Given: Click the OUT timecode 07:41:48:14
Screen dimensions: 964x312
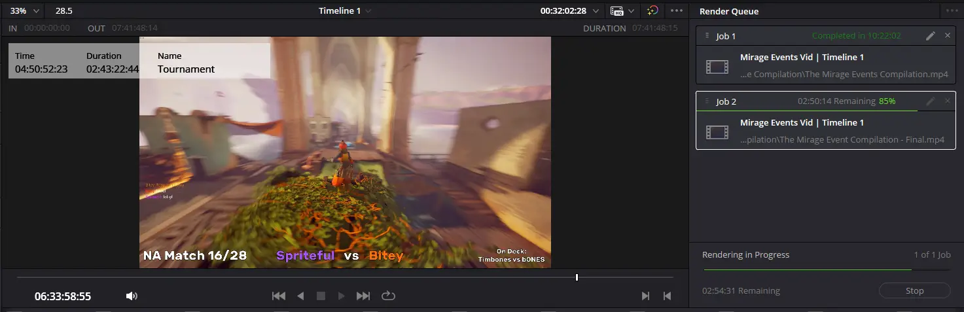Looking at the screenshot, I should click(x=135, y=28).
